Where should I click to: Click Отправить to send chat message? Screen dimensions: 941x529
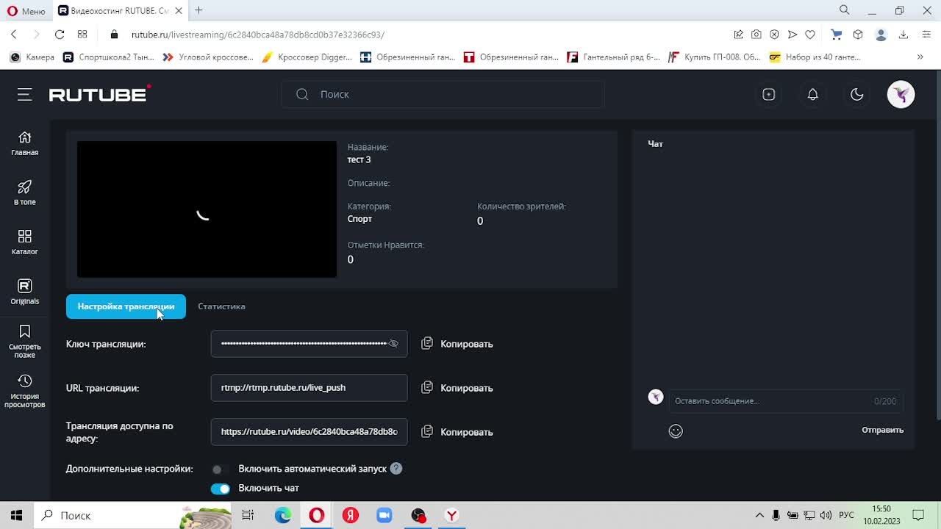click(x=882, y=430)
